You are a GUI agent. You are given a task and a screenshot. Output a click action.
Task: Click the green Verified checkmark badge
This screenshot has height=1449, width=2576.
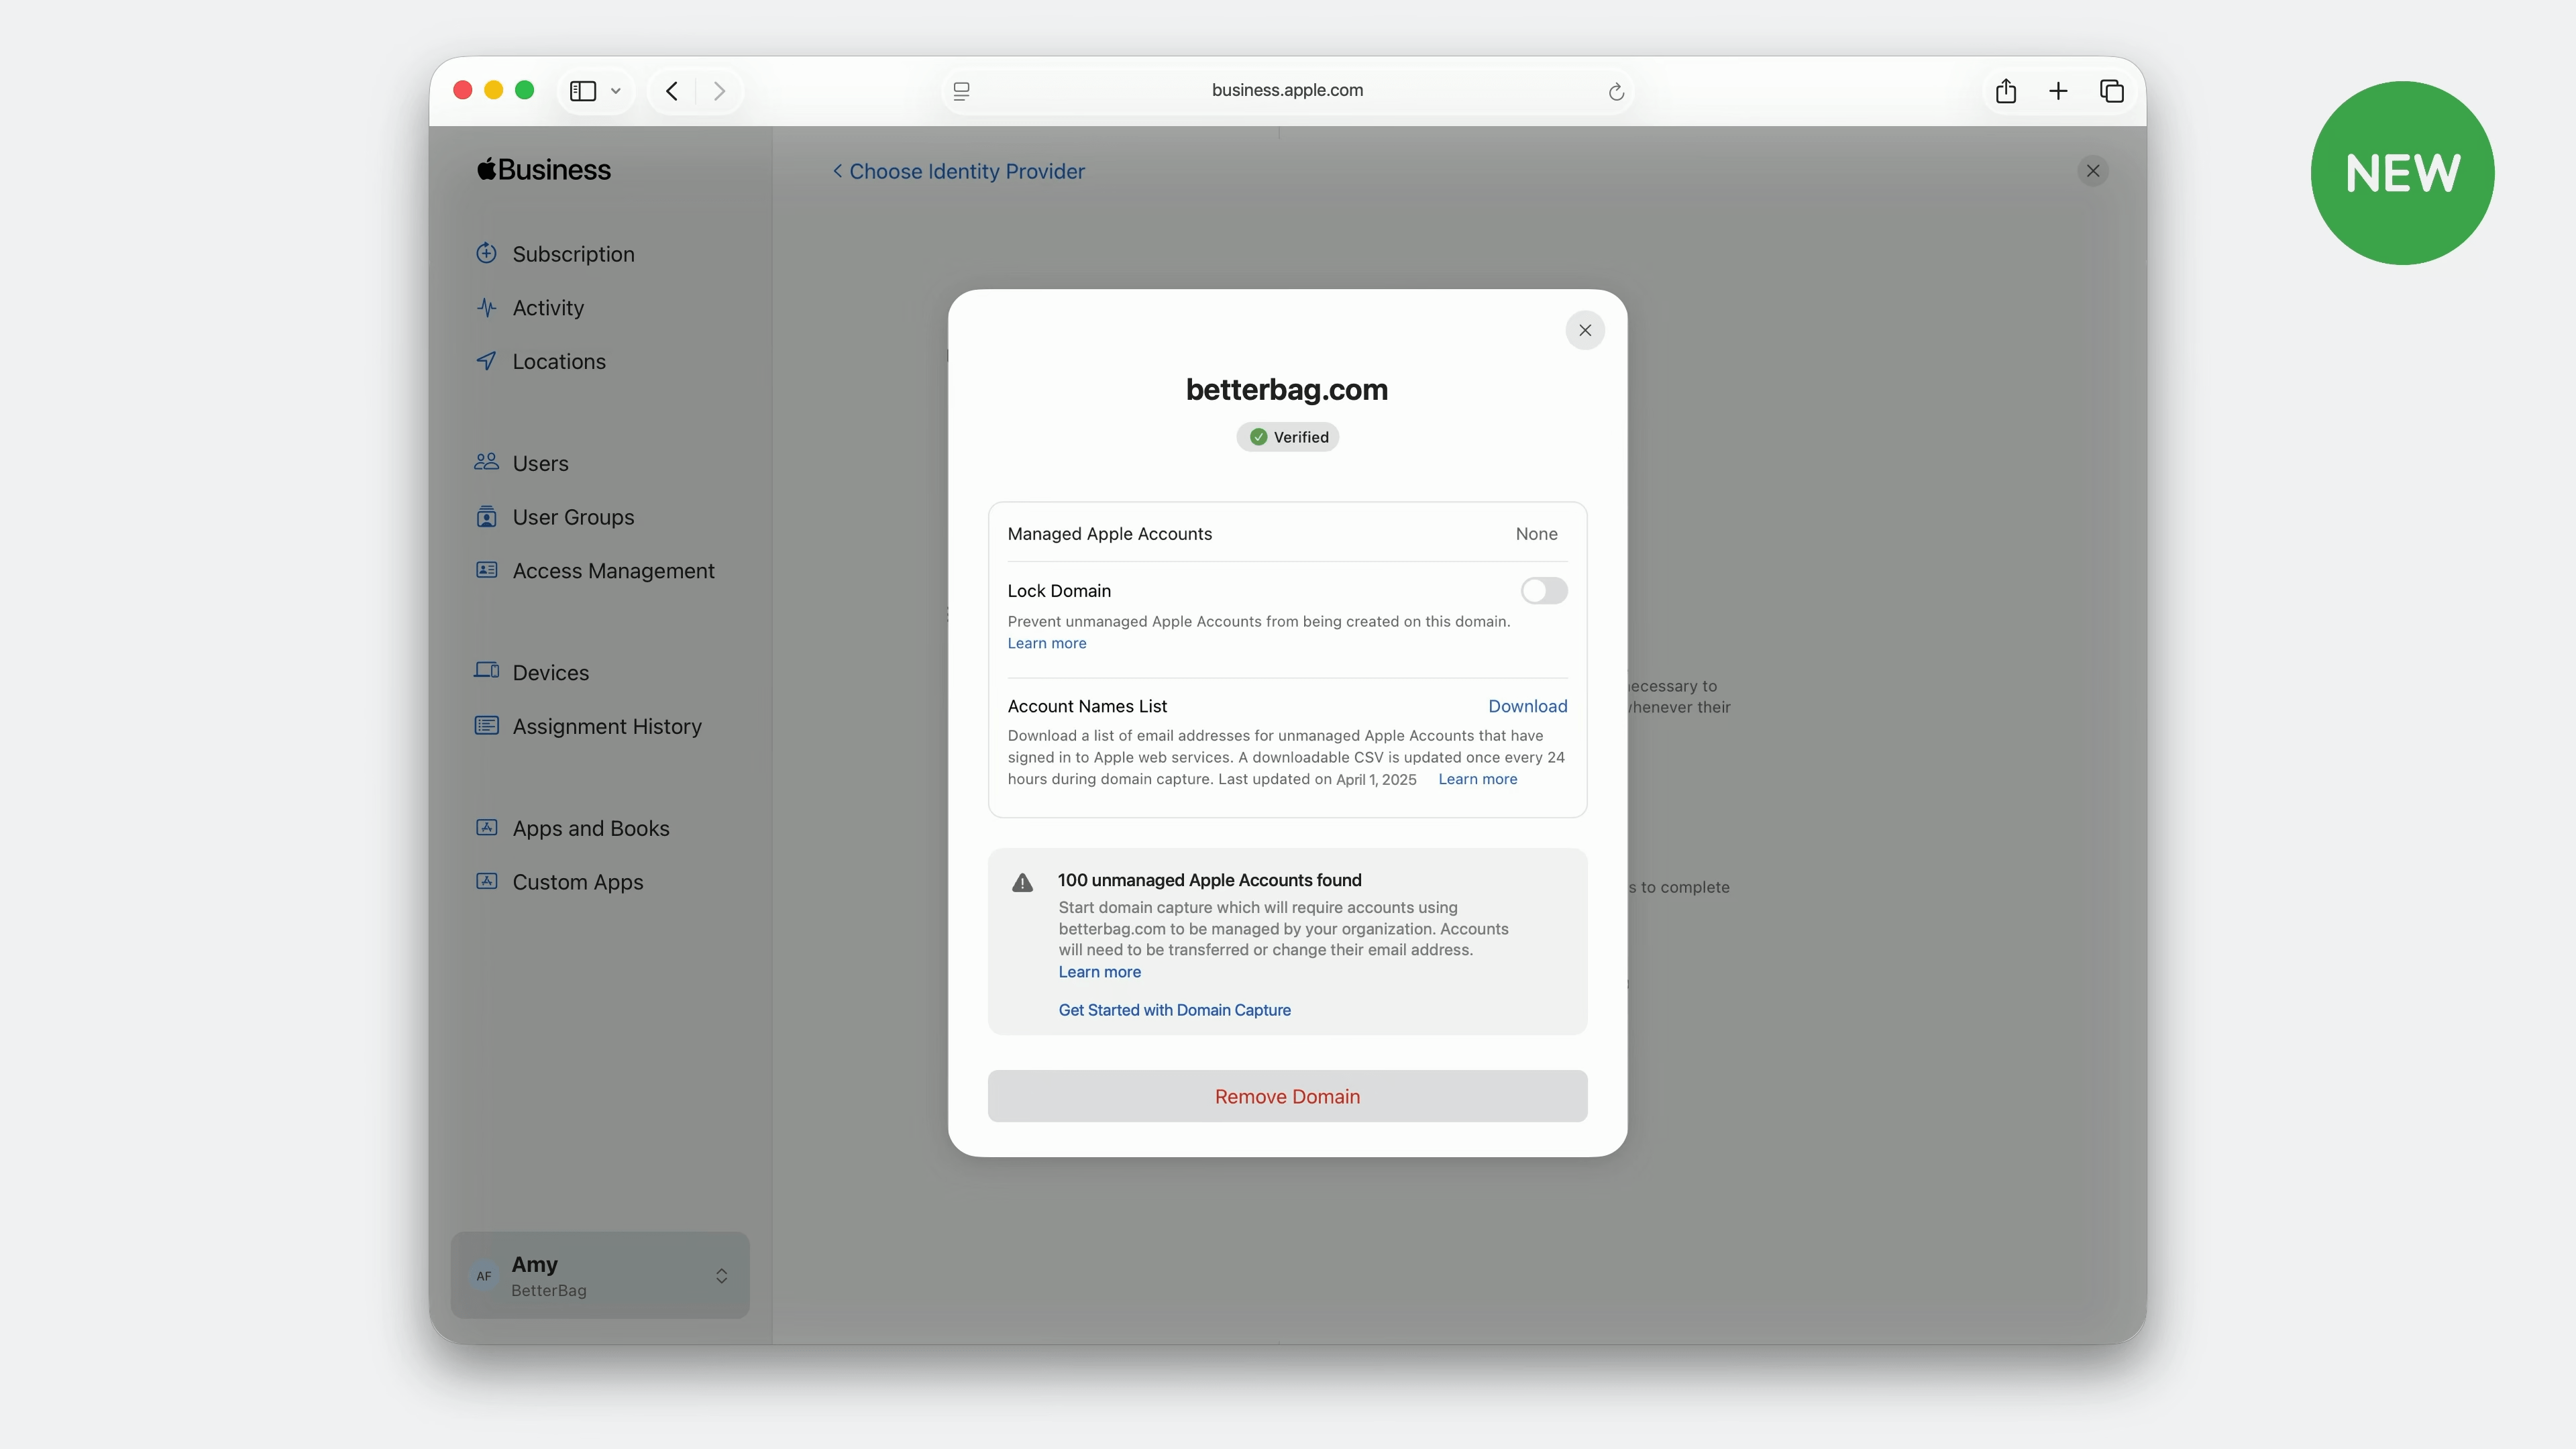(x=1259, y=437)
